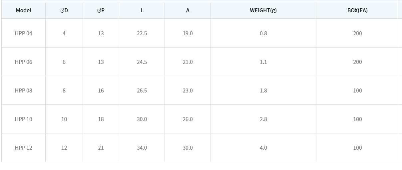The height and width of the screenshot is (170, 402).
Task: Select the HPP 04 model cell
Action: 23,33
